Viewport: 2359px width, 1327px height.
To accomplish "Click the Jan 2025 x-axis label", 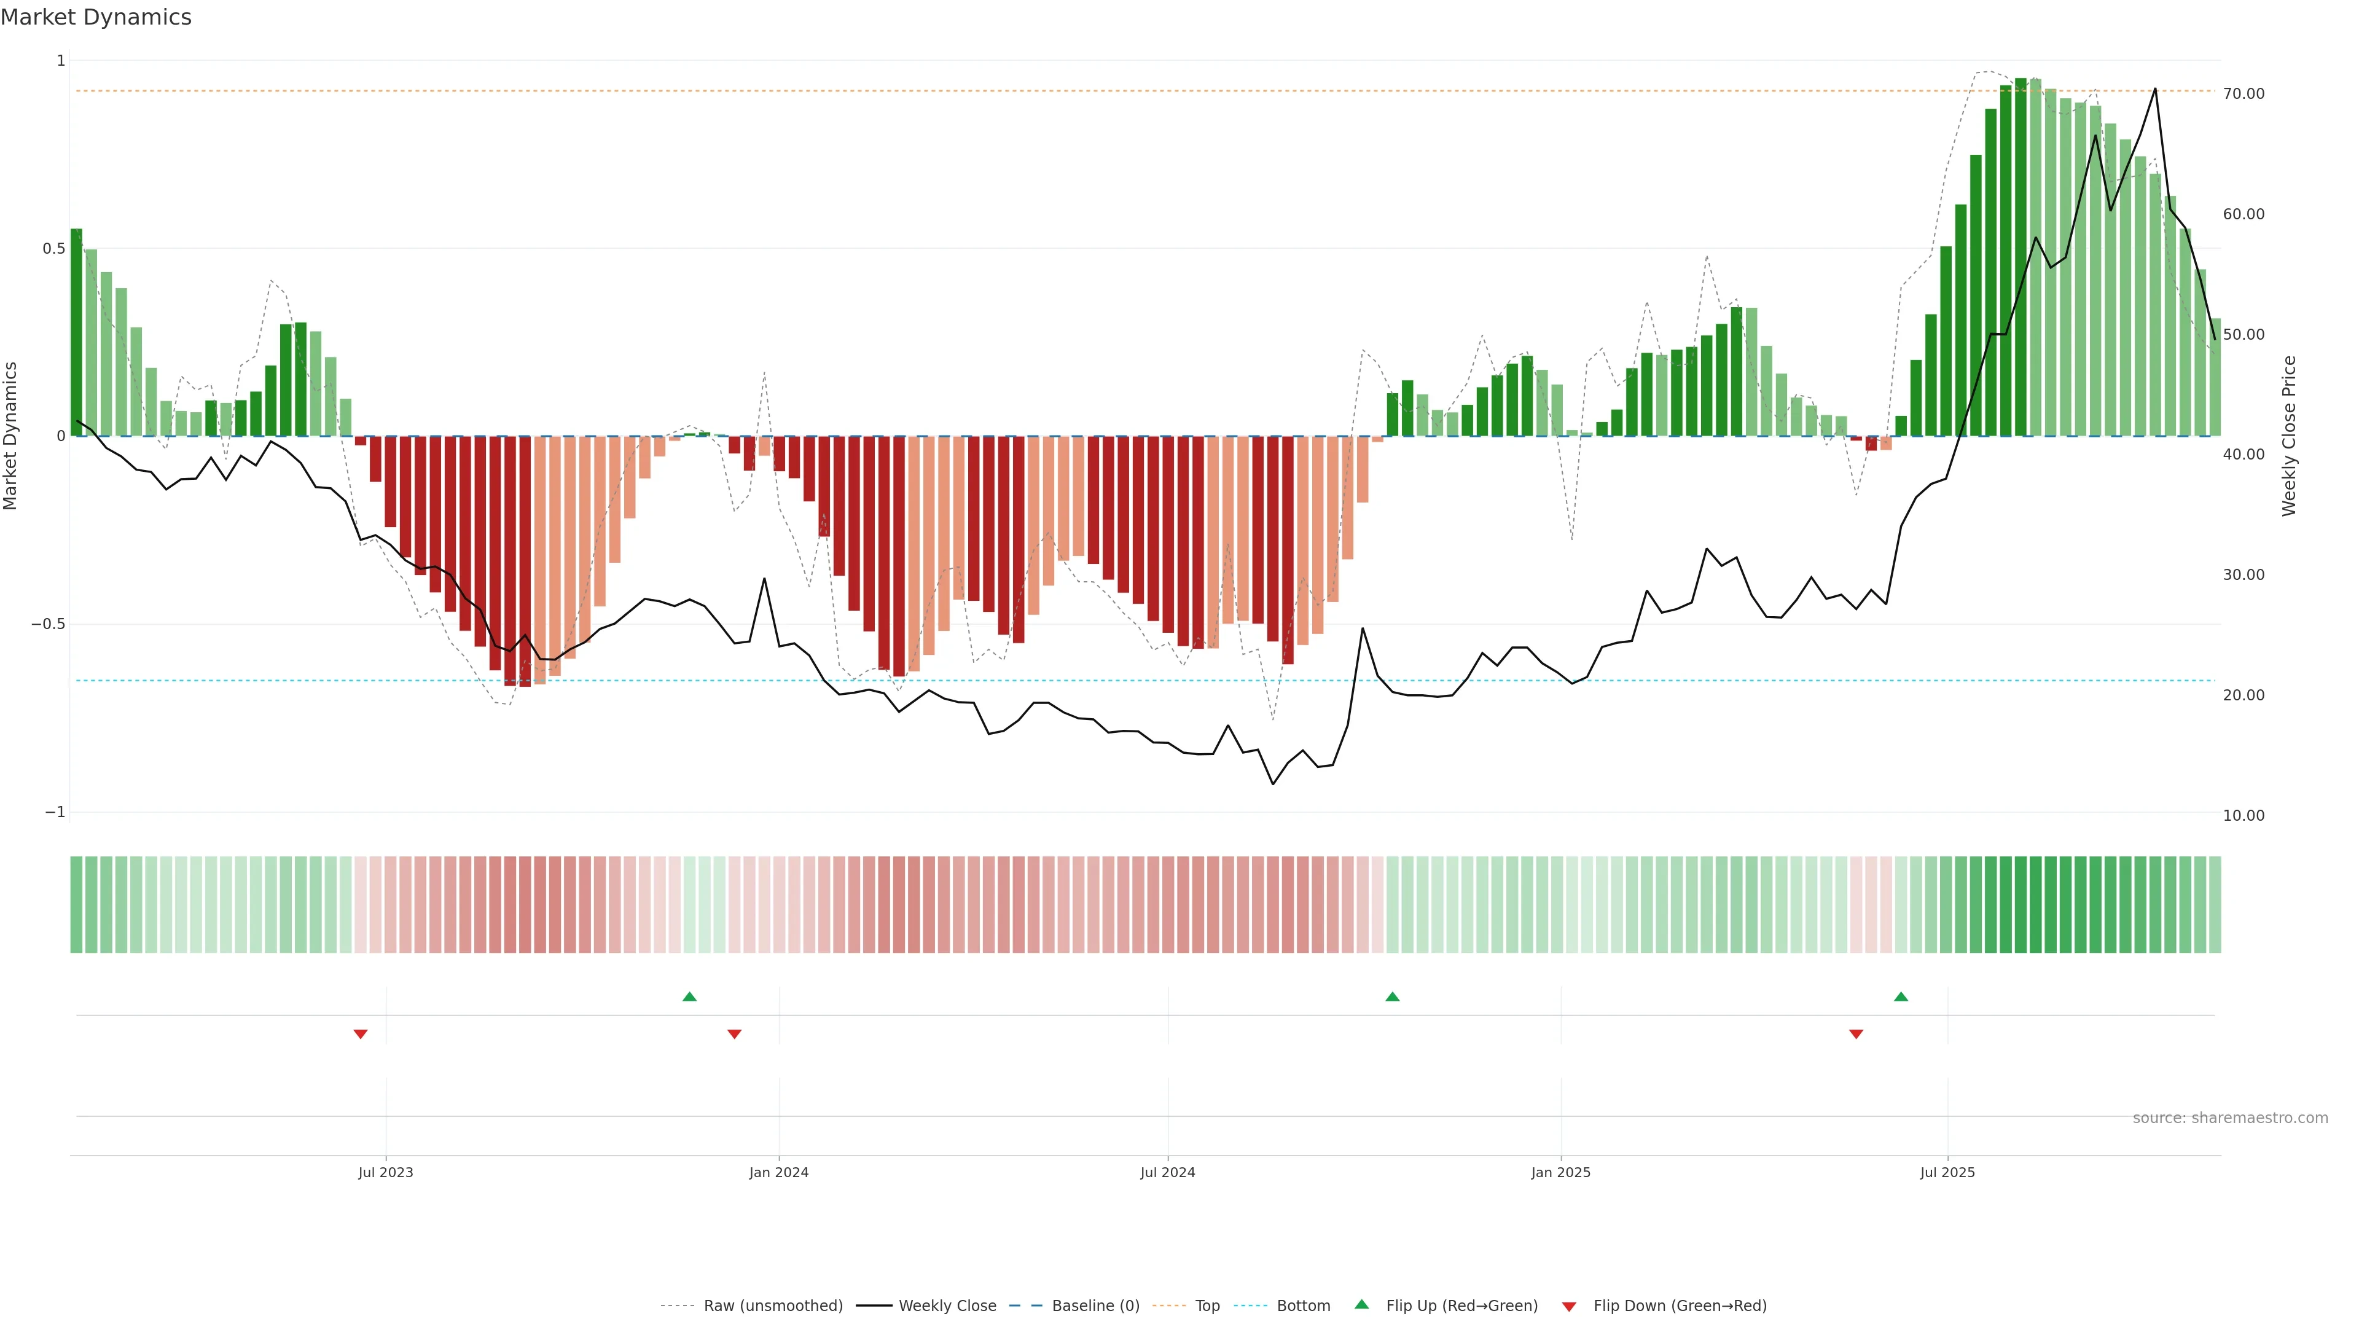I will coord(1560,1172).
